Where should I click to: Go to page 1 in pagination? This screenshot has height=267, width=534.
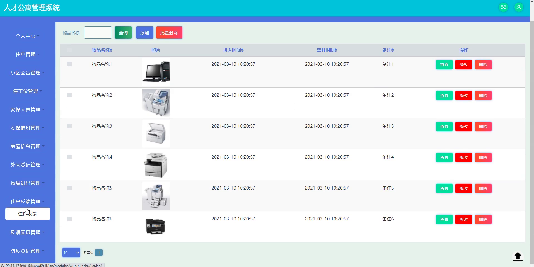[99, 253]
